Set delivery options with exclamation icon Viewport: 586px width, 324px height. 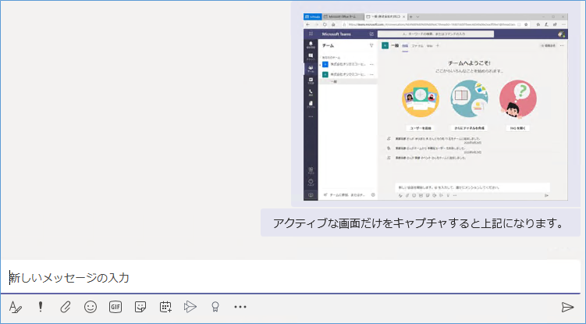click(40, 307)
